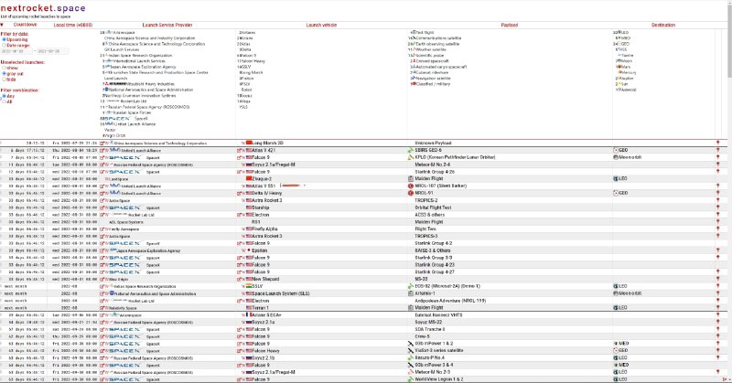
Task: Set filter combination to Any
Action: [x=5, y=96]
